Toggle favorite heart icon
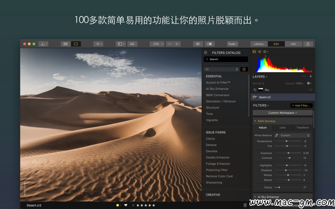This screenshot has width=335, height=209. pyautogui.click(x=126, y=205)
